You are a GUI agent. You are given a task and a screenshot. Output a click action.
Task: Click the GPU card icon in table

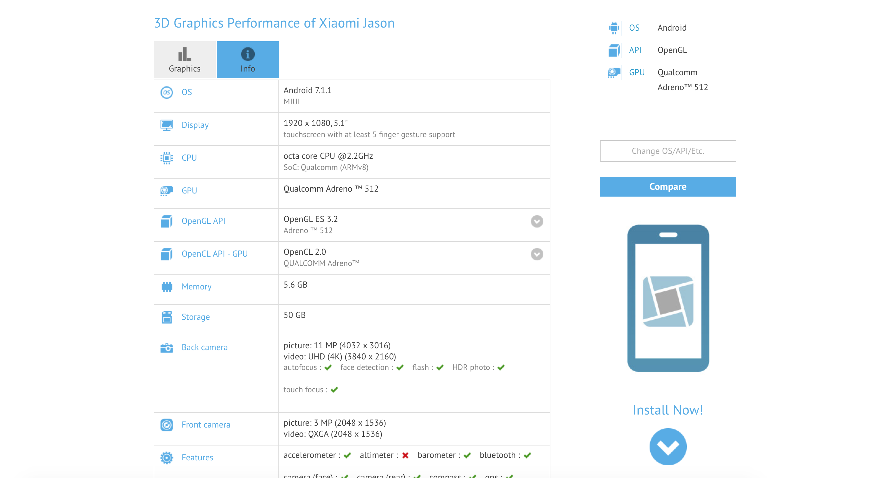click(x=167, y=191)
